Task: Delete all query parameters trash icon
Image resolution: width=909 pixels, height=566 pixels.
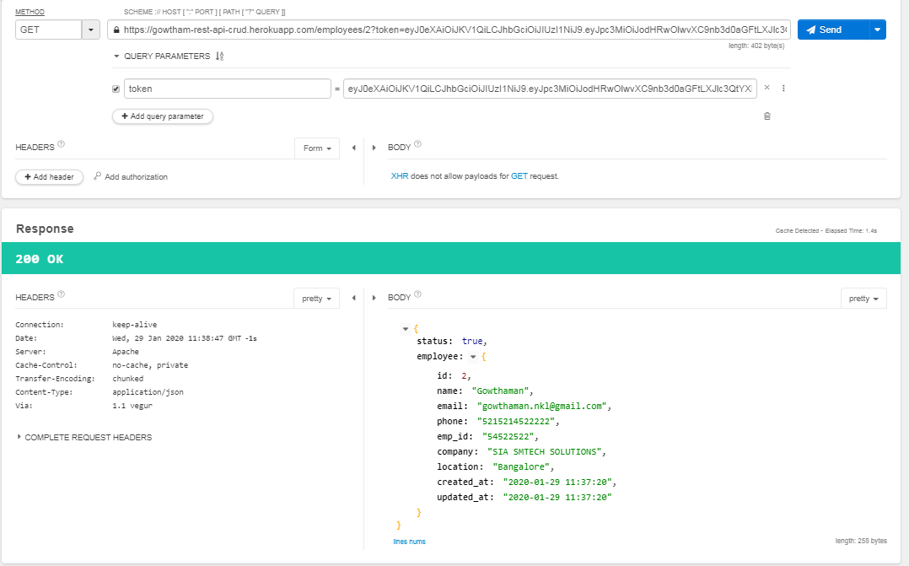Action: [767, 116]
